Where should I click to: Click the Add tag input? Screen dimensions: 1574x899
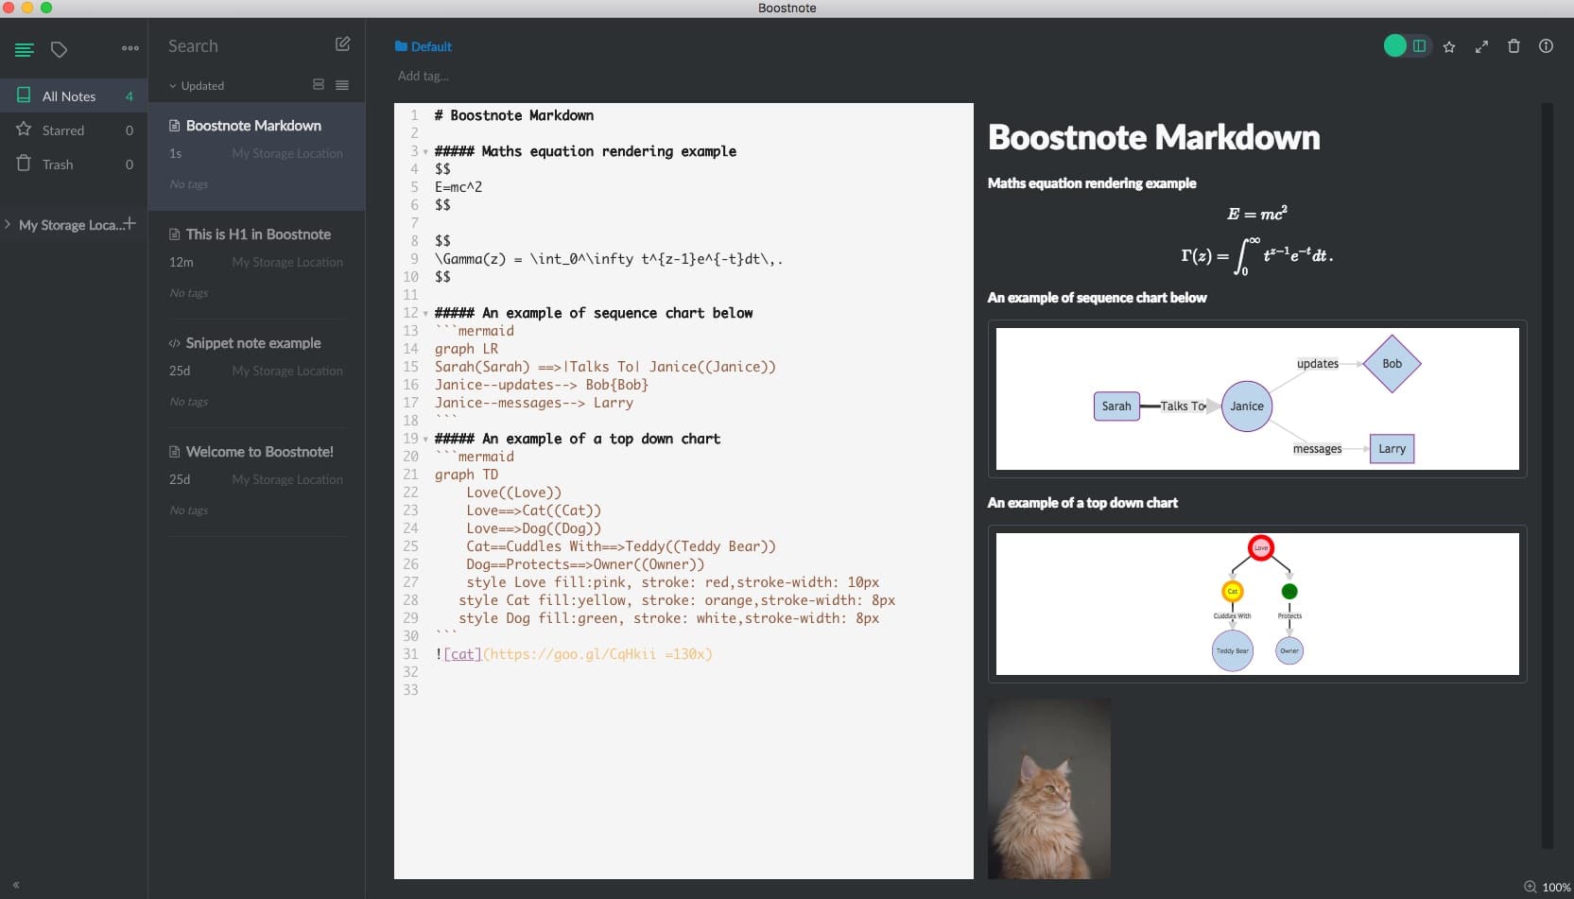[424, 76]
